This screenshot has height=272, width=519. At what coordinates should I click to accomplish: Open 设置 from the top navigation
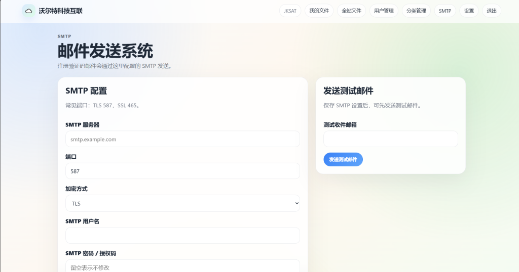tap(469, 11)
